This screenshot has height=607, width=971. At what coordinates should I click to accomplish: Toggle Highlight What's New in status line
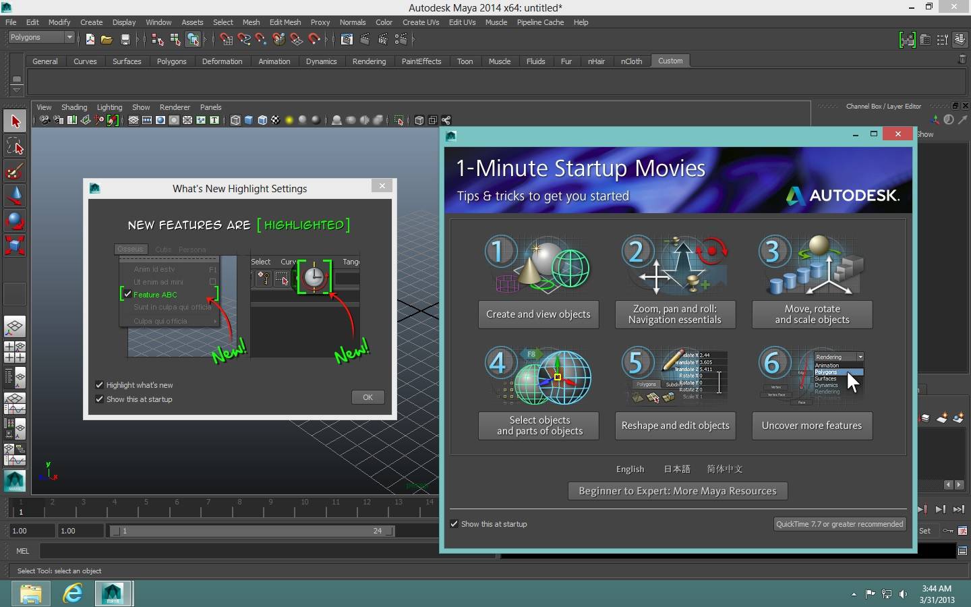coord(908,40)
